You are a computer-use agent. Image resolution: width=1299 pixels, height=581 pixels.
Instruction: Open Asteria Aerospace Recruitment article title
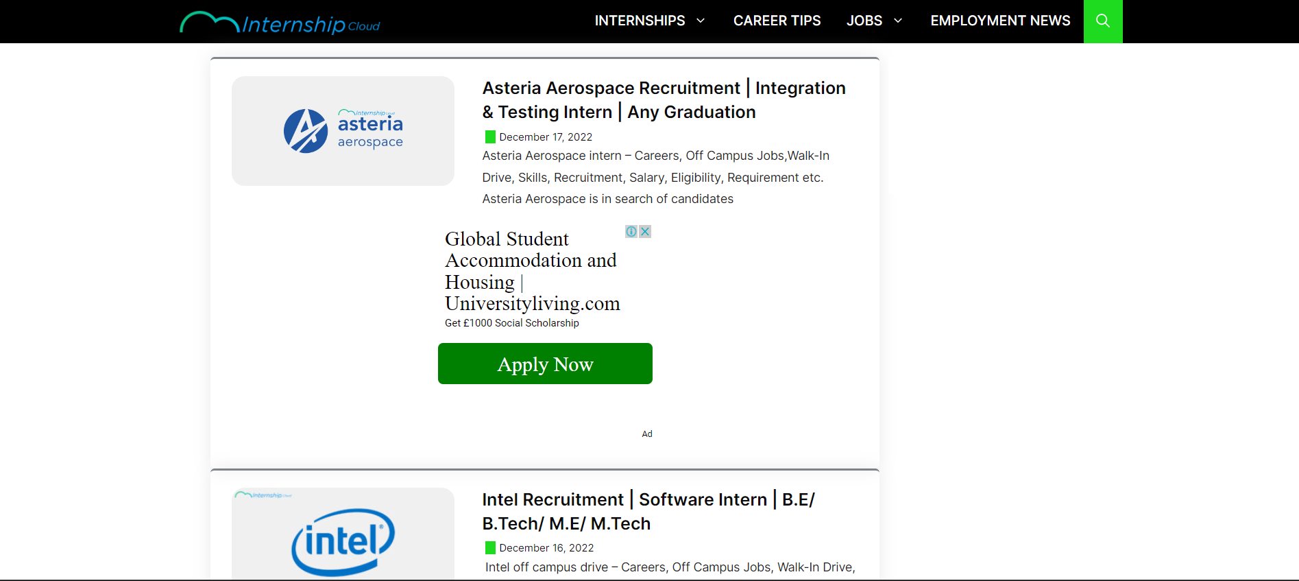click(664, 100)
